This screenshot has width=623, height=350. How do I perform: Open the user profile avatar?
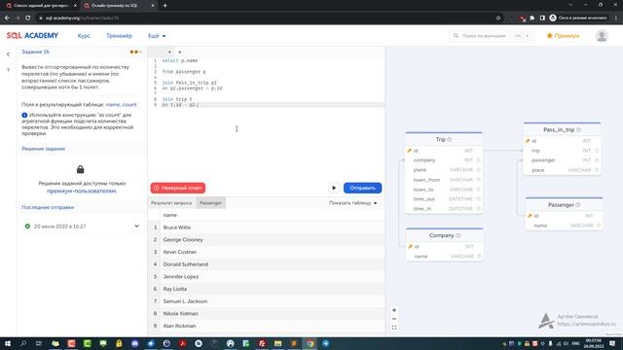pyautogui.click(x=602, y=36)
